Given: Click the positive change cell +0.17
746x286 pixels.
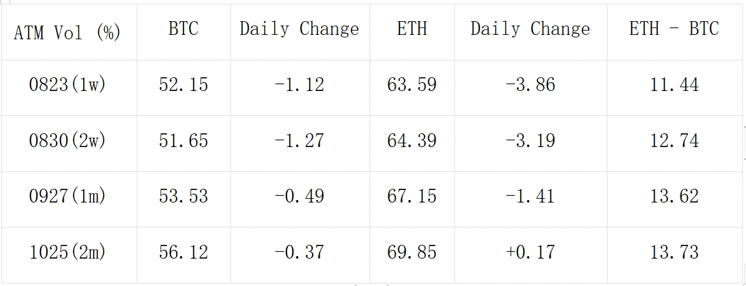Looking at the screenshot, I should 530,252.
